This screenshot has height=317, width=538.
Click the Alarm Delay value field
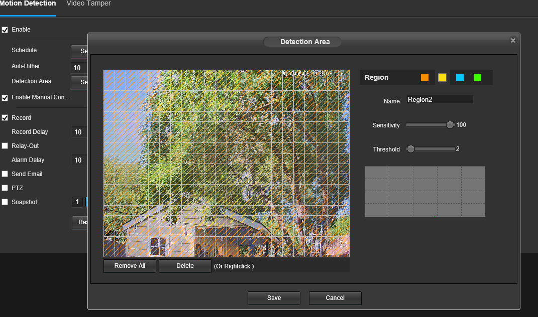coord(79,161)
